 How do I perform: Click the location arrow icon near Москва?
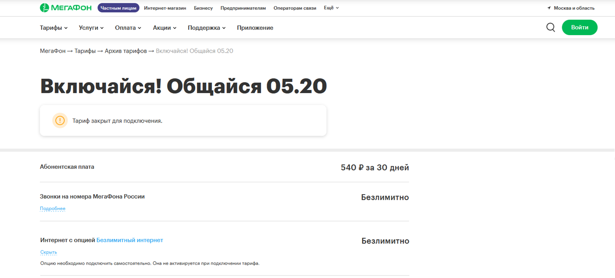pyautogui.click(x=549, y=8)
